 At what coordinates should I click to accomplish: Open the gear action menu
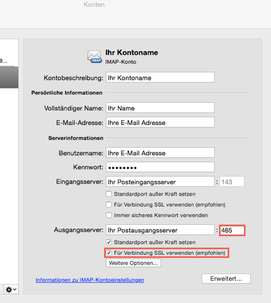(x=11, y=289)
